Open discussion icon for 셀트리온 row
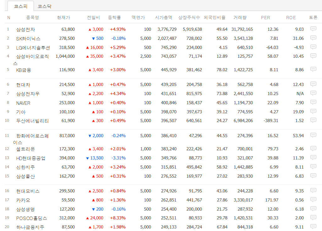 tap(313, 148)
